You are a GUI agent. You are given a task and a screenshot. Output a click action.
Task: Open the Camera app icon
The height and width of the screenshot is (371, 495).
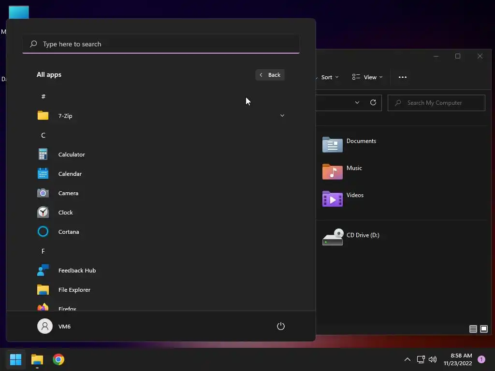point(43,193)
